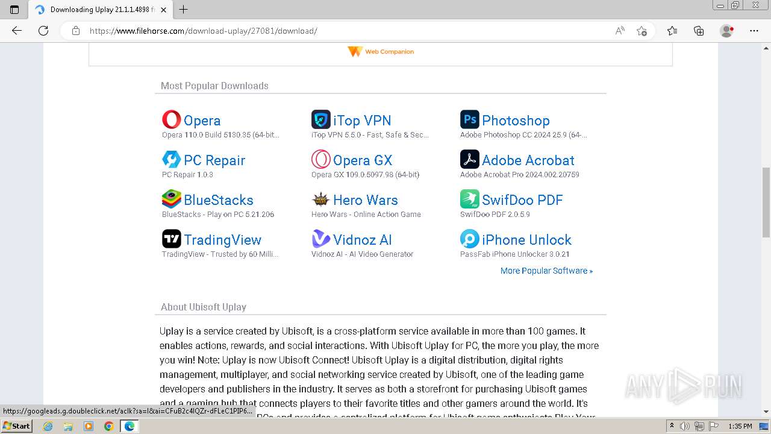Select the Edge taskbar button
Image resolution: width=771 pixels, height=434 pixels.
point(130,426)
